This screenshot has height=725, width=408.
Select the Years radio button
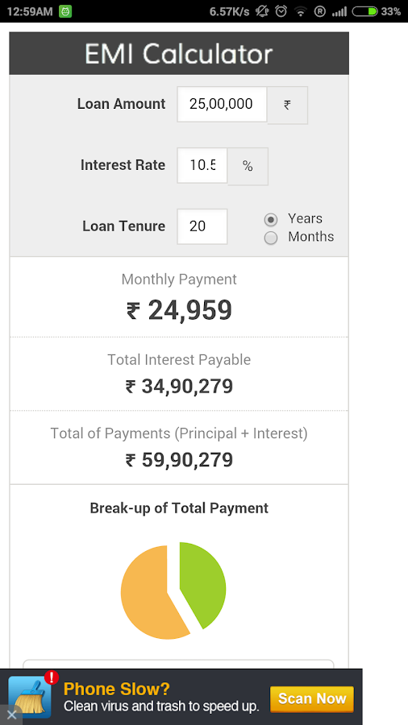pos(271,220)
